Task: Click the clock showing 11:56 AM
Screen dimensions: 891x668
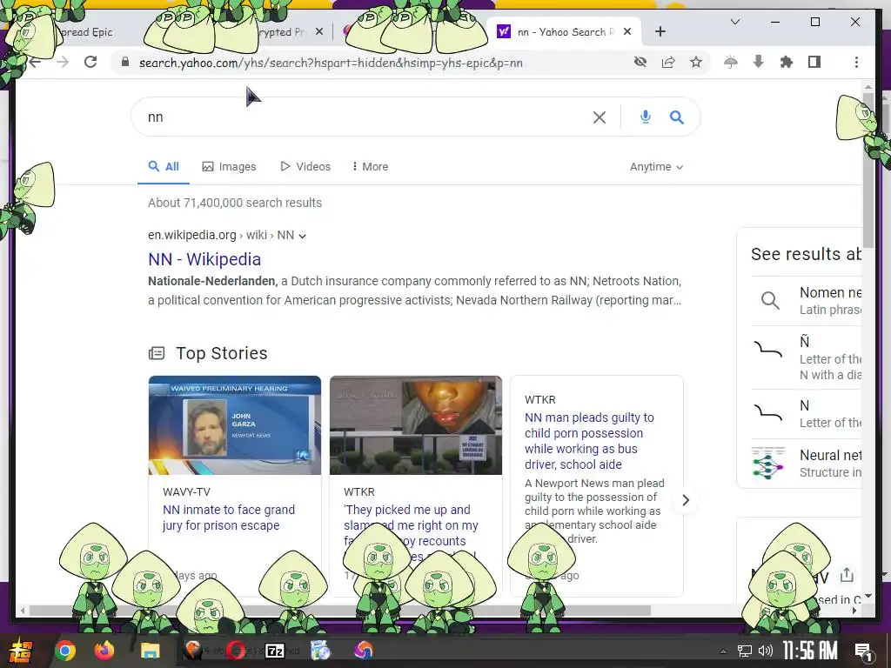Action: pos(810,651)
